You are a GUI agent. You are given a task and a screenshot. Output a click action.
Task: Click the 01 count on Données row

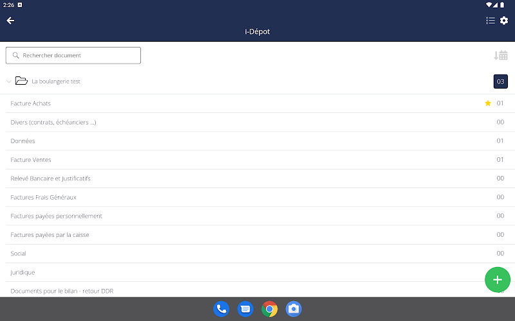pyautogui.click(x=500, y=141)
